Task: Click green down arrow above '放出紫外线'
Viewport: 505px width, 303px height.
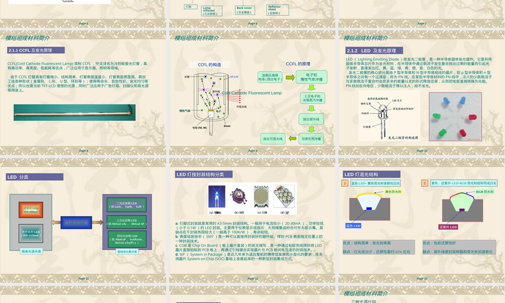Action: 312,109
